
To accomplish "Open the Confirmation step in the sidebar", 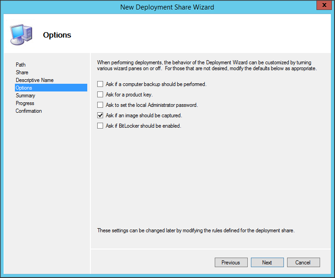I will (x=28, y=111).
